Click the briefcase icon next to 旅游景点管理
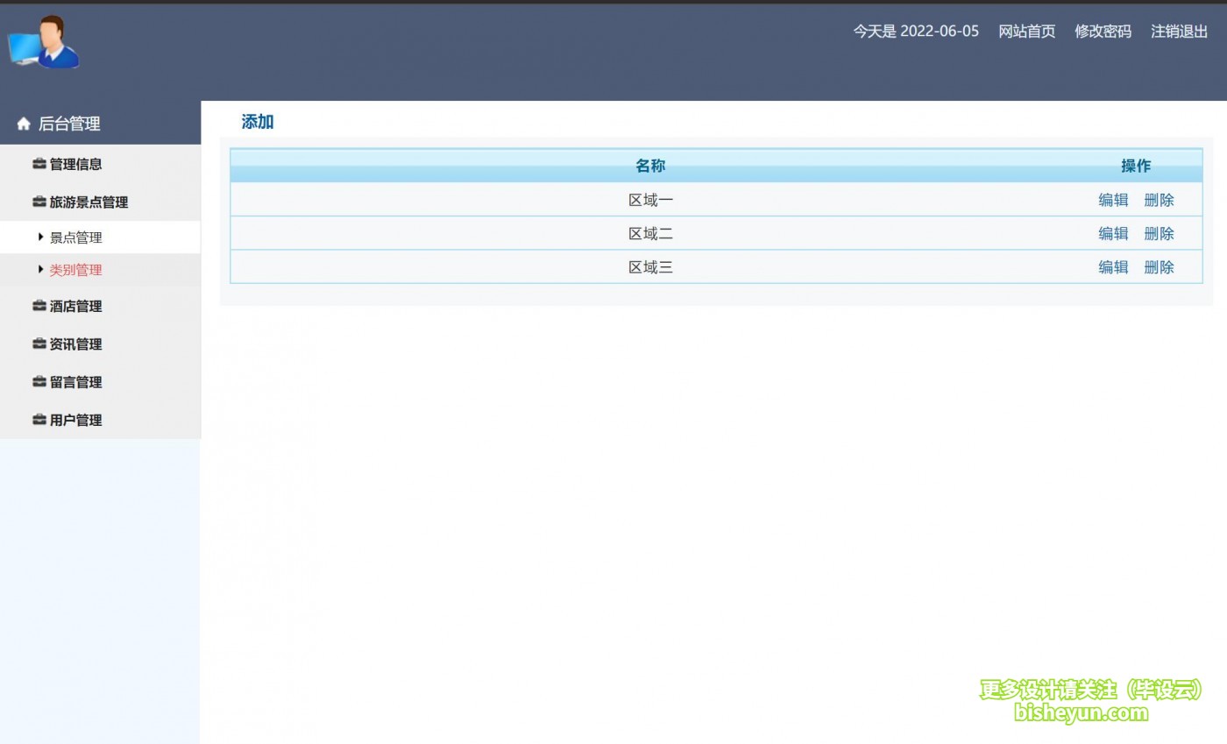The image size is (1227, 744). click(39, 202)
